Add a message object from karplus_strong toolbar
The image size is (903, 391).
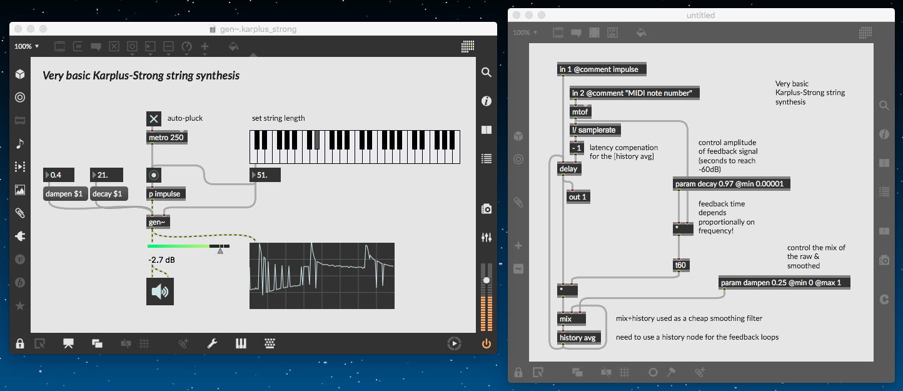(x=78, y=46)
